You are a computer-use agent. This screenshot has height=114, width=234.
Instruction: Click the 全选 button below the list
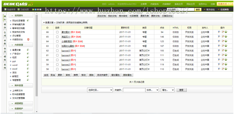(x=46, y=75)
